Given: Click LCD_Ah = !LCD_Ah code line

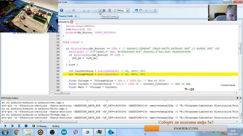Looking at the screenshot, I should [x=85, y=58].
